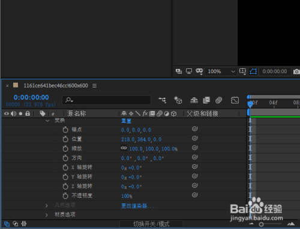Close the composition timeline tab
300x229 pixels.
click(x=7, y=86)
